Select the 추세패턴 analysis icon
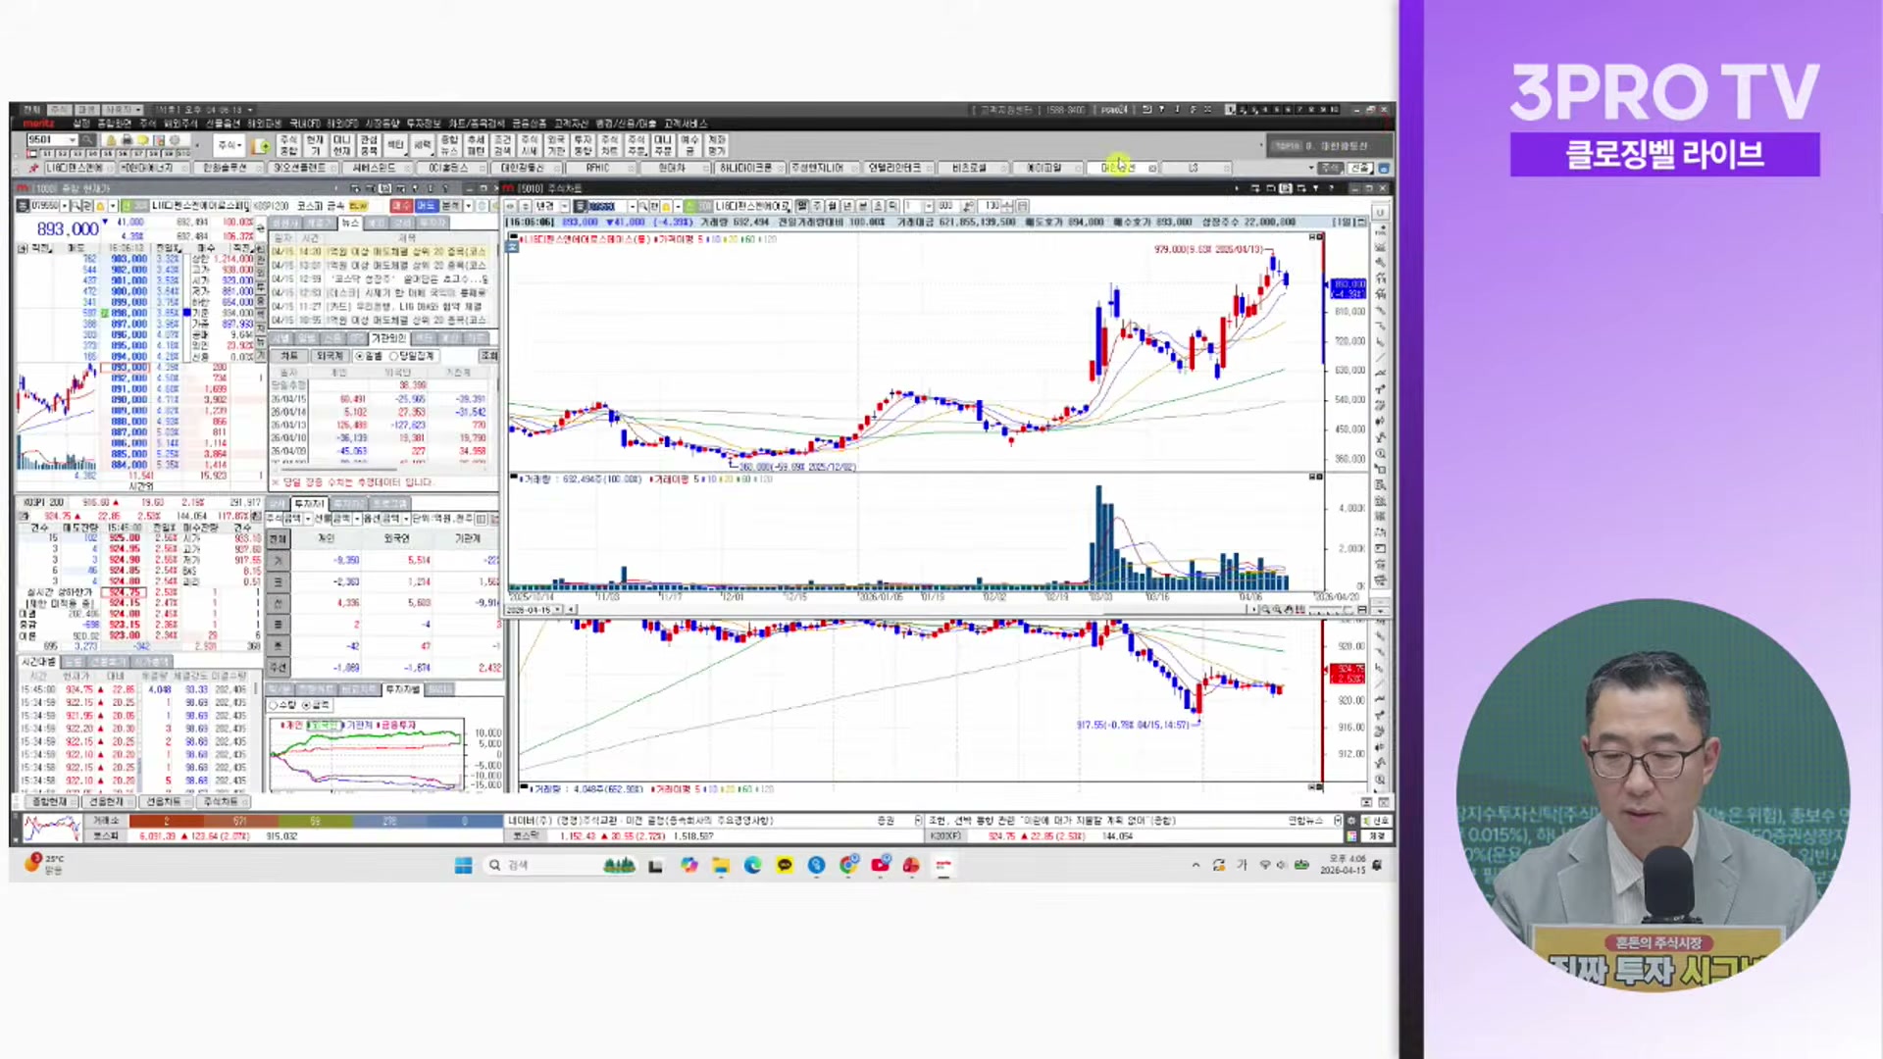This screenshot has width=1883, height=1059. [475, 145]
